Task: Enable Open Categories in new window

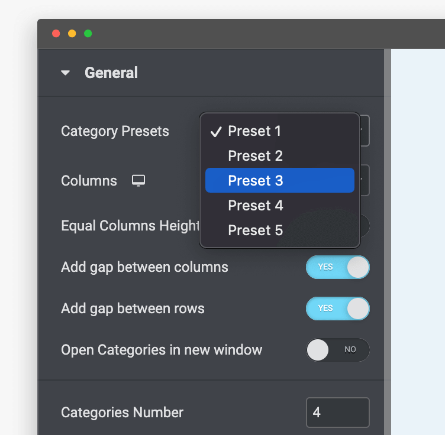Action: click(x=337, y=350)
